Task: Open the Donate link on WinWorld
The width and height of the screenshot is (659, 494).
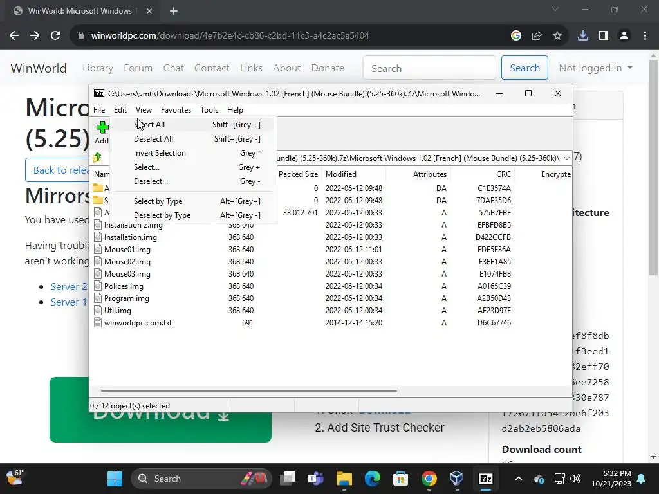Action: point(328,68)
